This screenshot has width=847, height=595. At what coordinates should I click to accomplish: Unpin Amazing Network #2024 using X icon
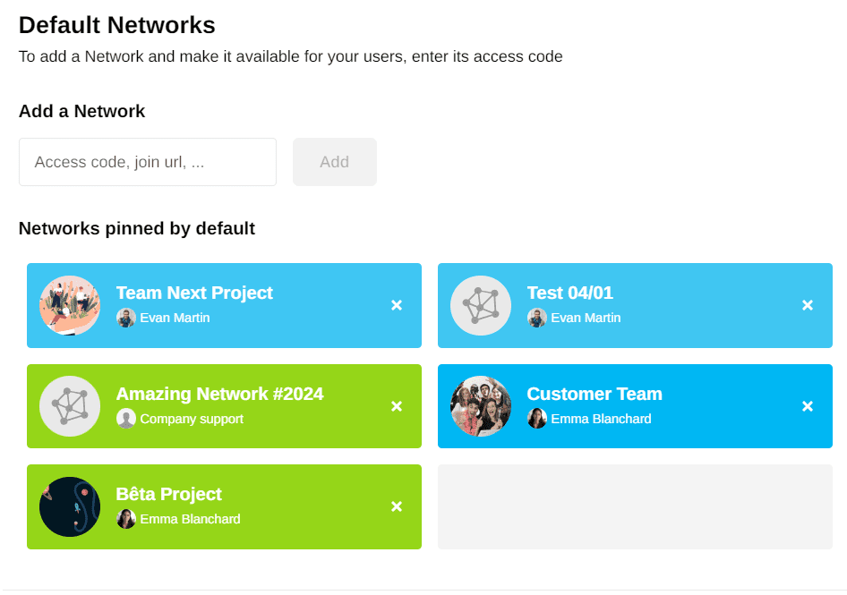pos(397,406)
